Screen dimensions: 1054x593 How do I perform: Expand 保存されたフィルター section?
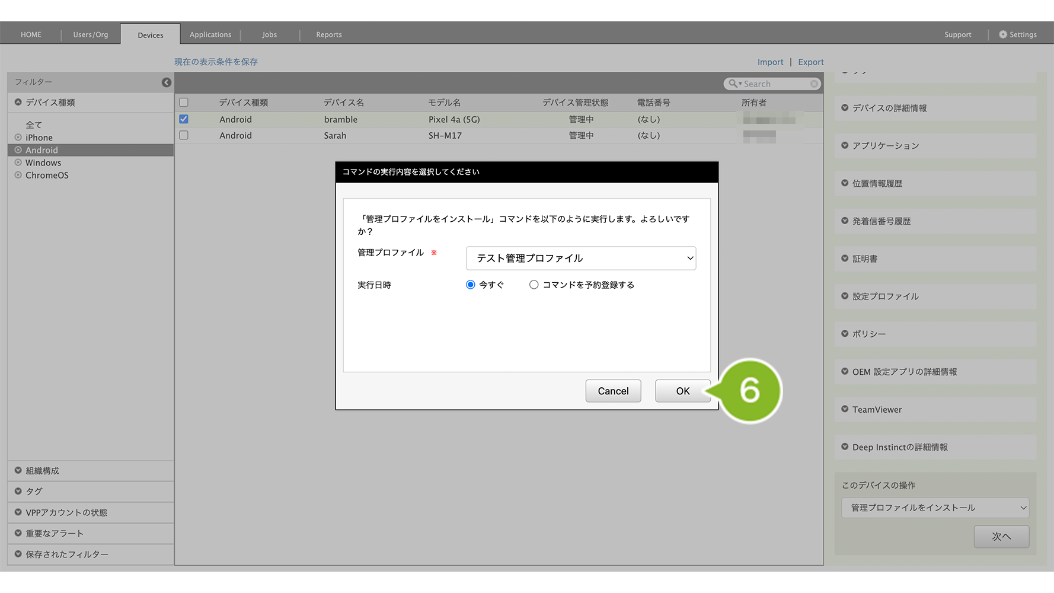click(90, 554)
